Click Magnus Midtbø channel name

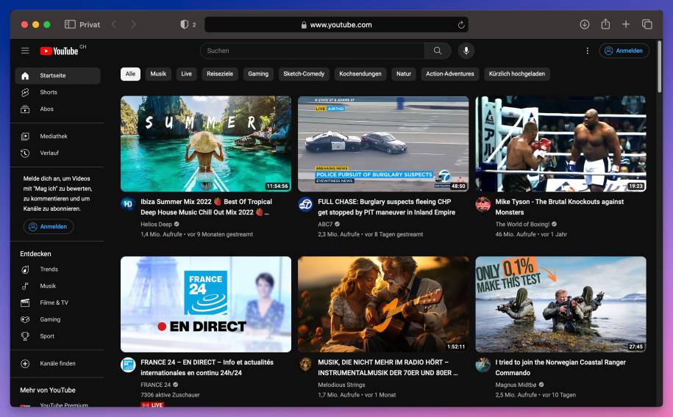pos(516,385)
